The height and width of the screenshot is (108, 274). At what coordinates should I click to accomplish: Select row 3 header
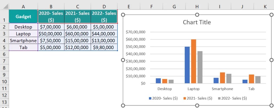tap(4, 33)
